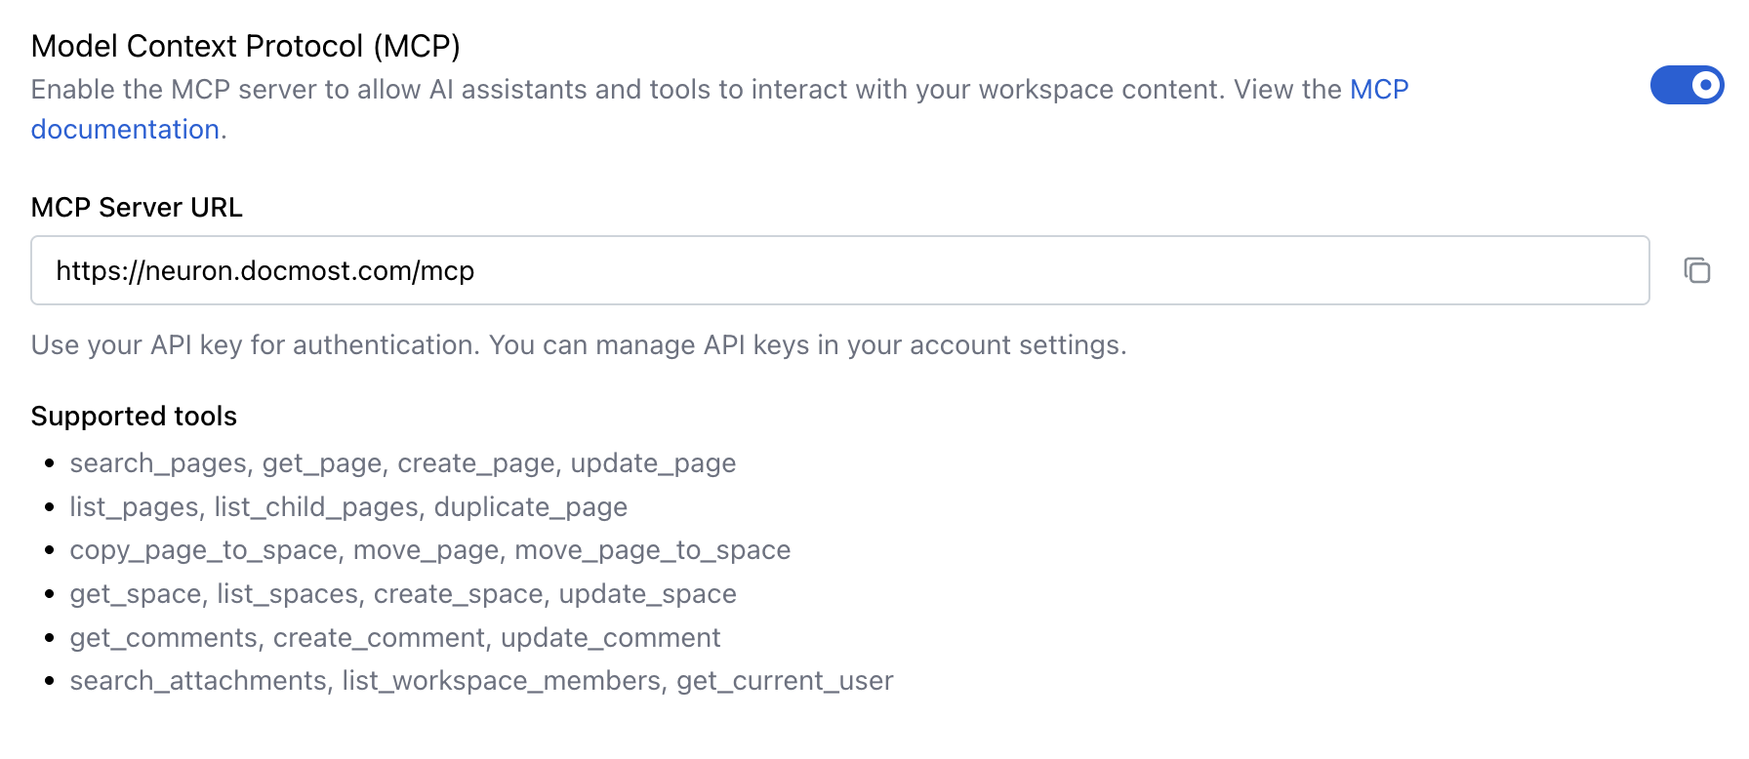Click the 'MCP Server URL' label
The height and width of the screenshot is (759, 1749).
point(137,208)
